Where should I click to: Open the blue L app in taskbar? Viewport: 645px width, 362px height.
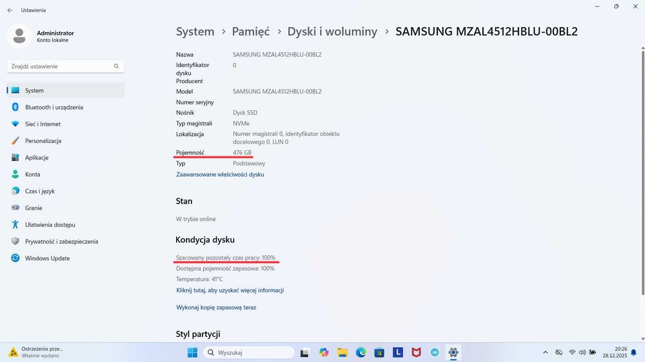coord(398,352)
